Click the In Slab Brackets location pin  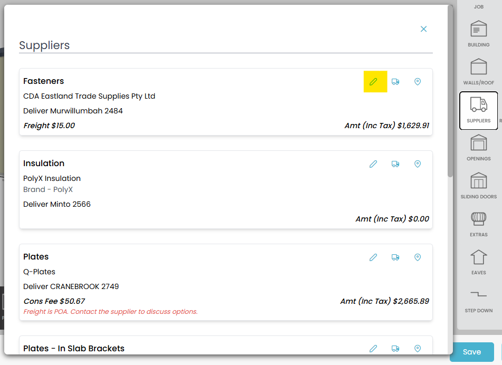pyautogui.click(x=418, y=349)
